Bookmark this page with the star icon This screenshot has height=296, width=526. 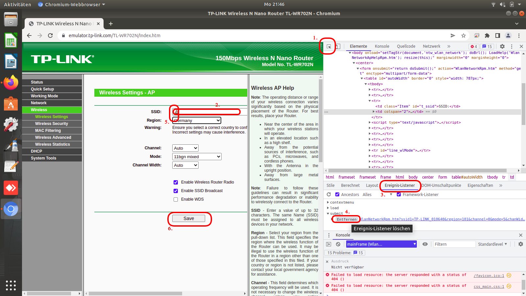pos(464,36)
